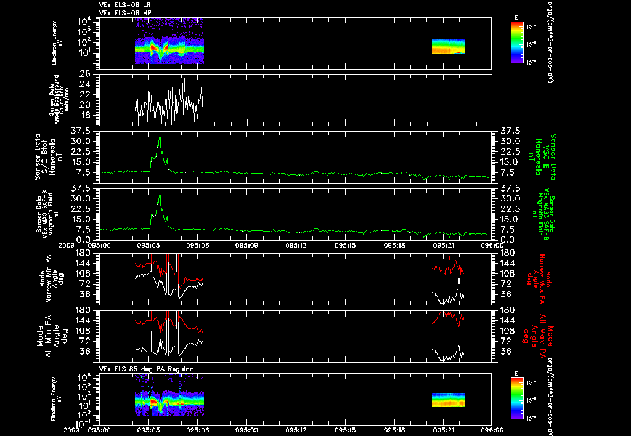Screen dimensions: 631x436
Task: Click the "El" label above the top color bar
Action: 517,18
